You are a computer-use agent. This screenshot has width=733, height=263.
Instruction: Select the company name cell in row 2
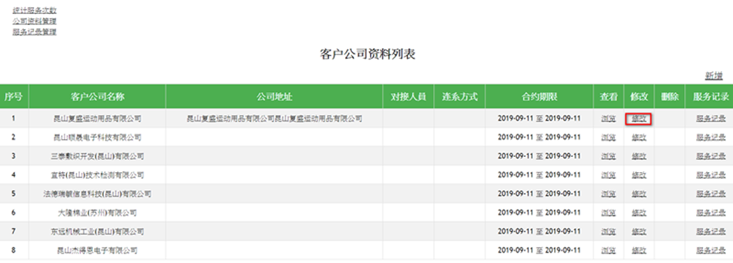97,138
